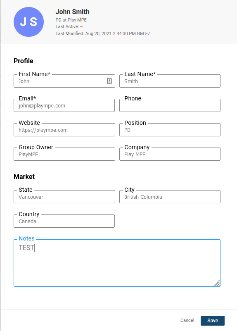
Task: Focus the empty Phone field
Action: (x=170, y=105)
